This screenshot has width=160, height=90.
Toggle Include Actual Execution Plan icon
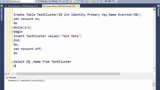pyautogui.click(x=78, y=1)
